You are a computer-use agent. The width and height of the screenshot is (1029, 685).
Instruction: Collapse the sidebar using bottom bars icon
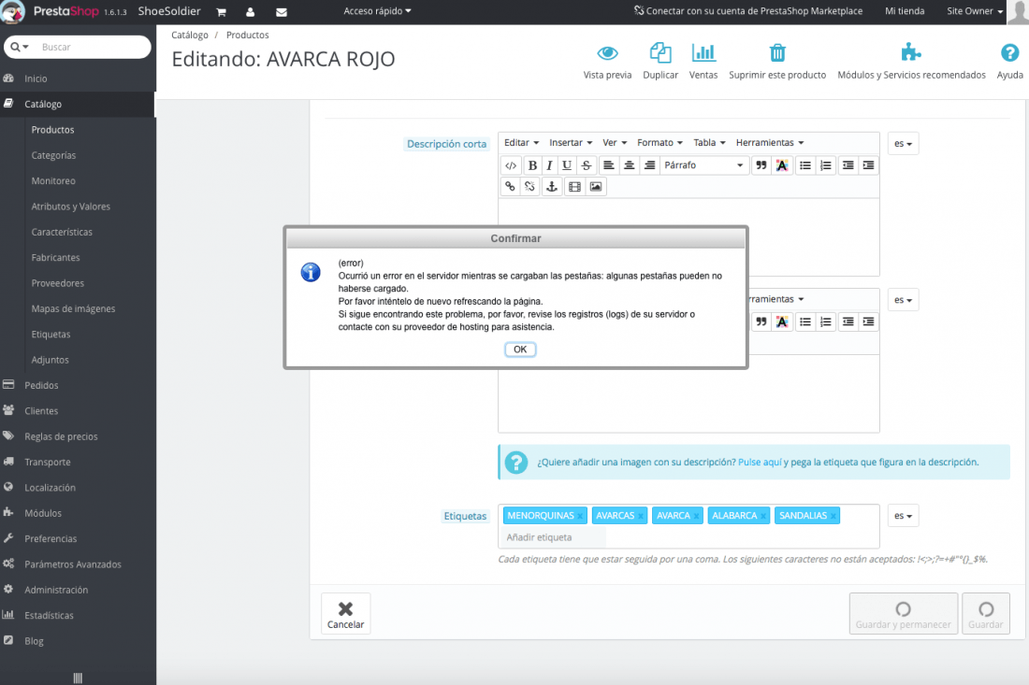pyautogui.click(x=78, y=678)
